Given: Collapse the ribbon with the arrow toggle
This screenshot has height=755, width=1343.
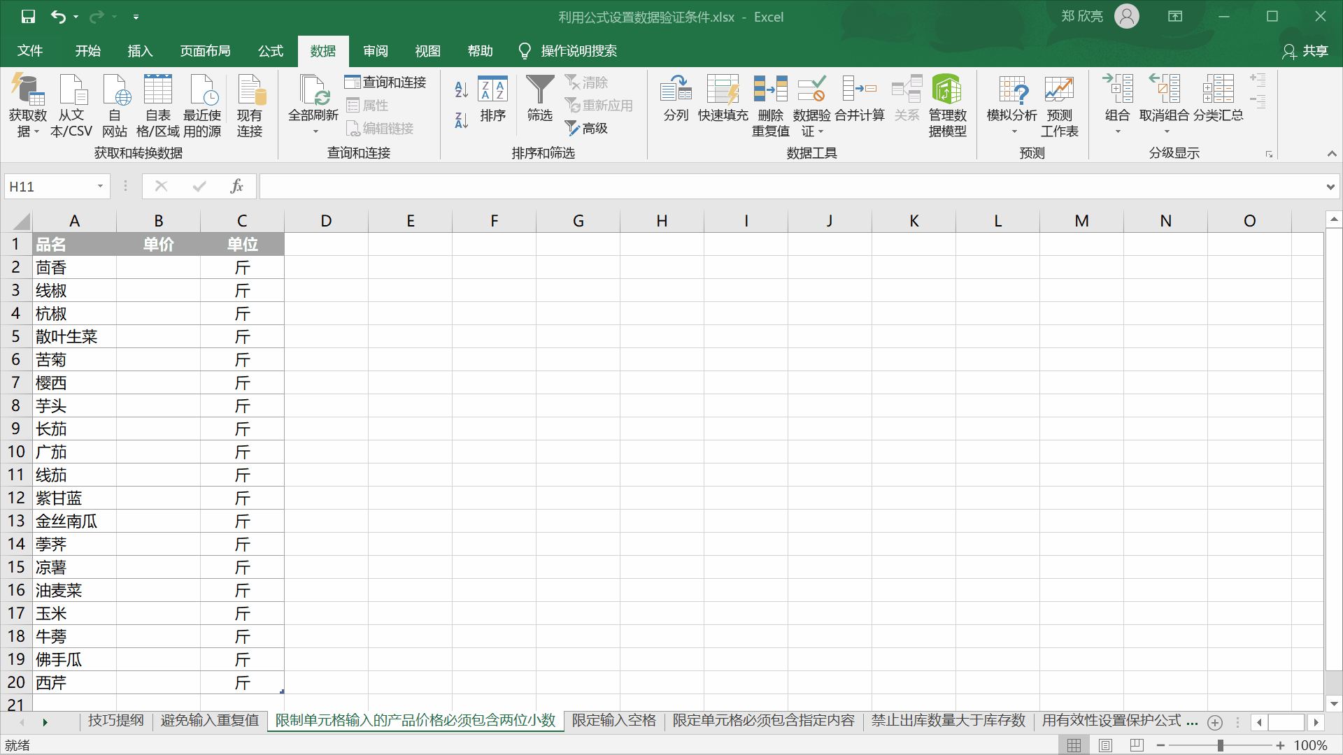Looking at the screenshot, I should pyautogui.click(x=1332, y=154).
